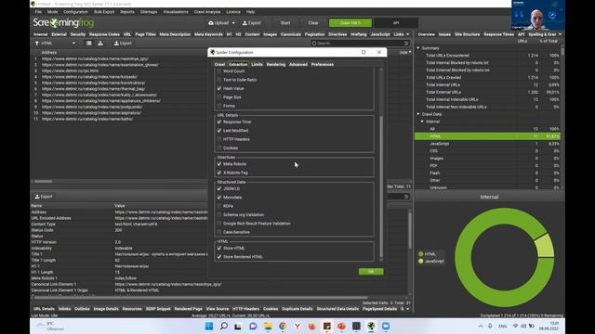Enable the Cookies checkbox
Viewport: 595px width, 334px height.
click(x=219, y=148)
